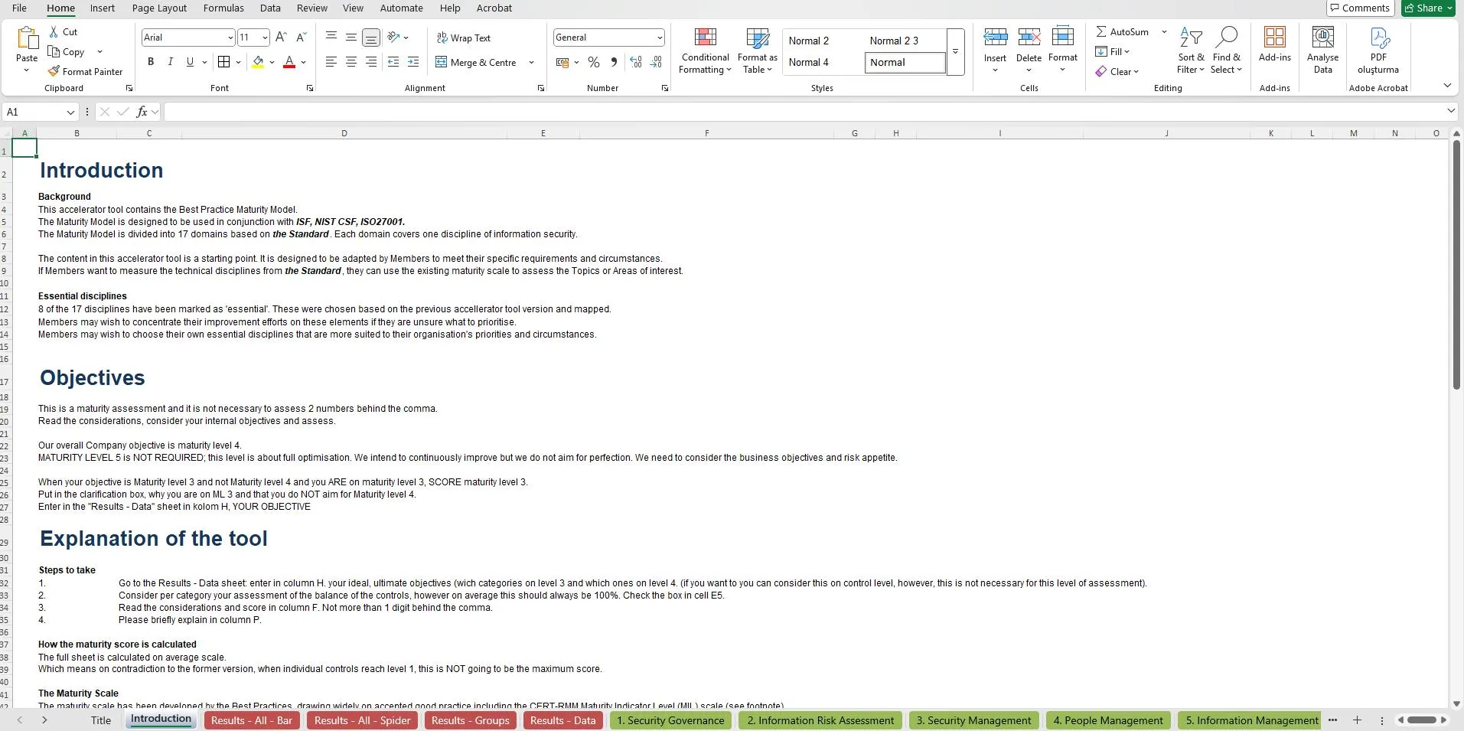This screenshot has width=1464, height=731.
Task: Open the Review ribbon tab
Action: 311,8
